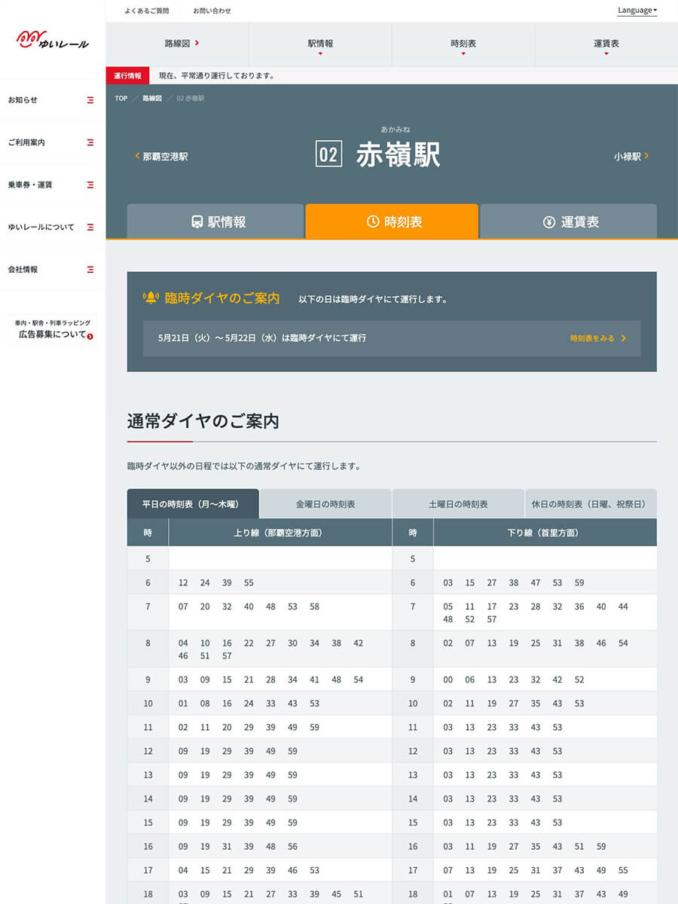Open the 路線図 navigation item
This screenshot has height=904, width=678.
(181, 44)
